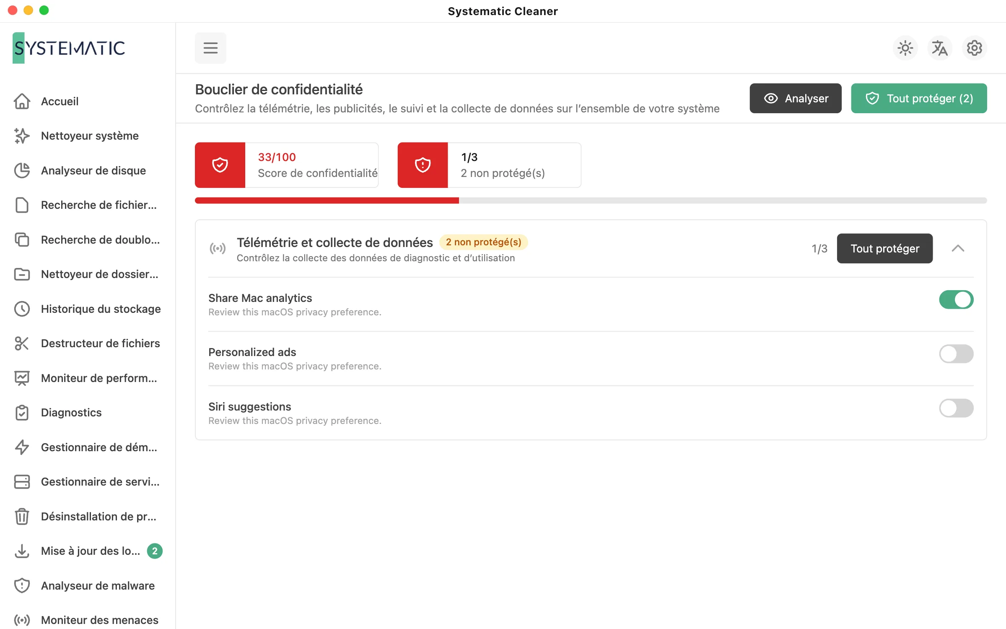The image size is (1006, 629).
Task: Click the Diagnostics clipboard icon
Action: click(x=22, y=413)
